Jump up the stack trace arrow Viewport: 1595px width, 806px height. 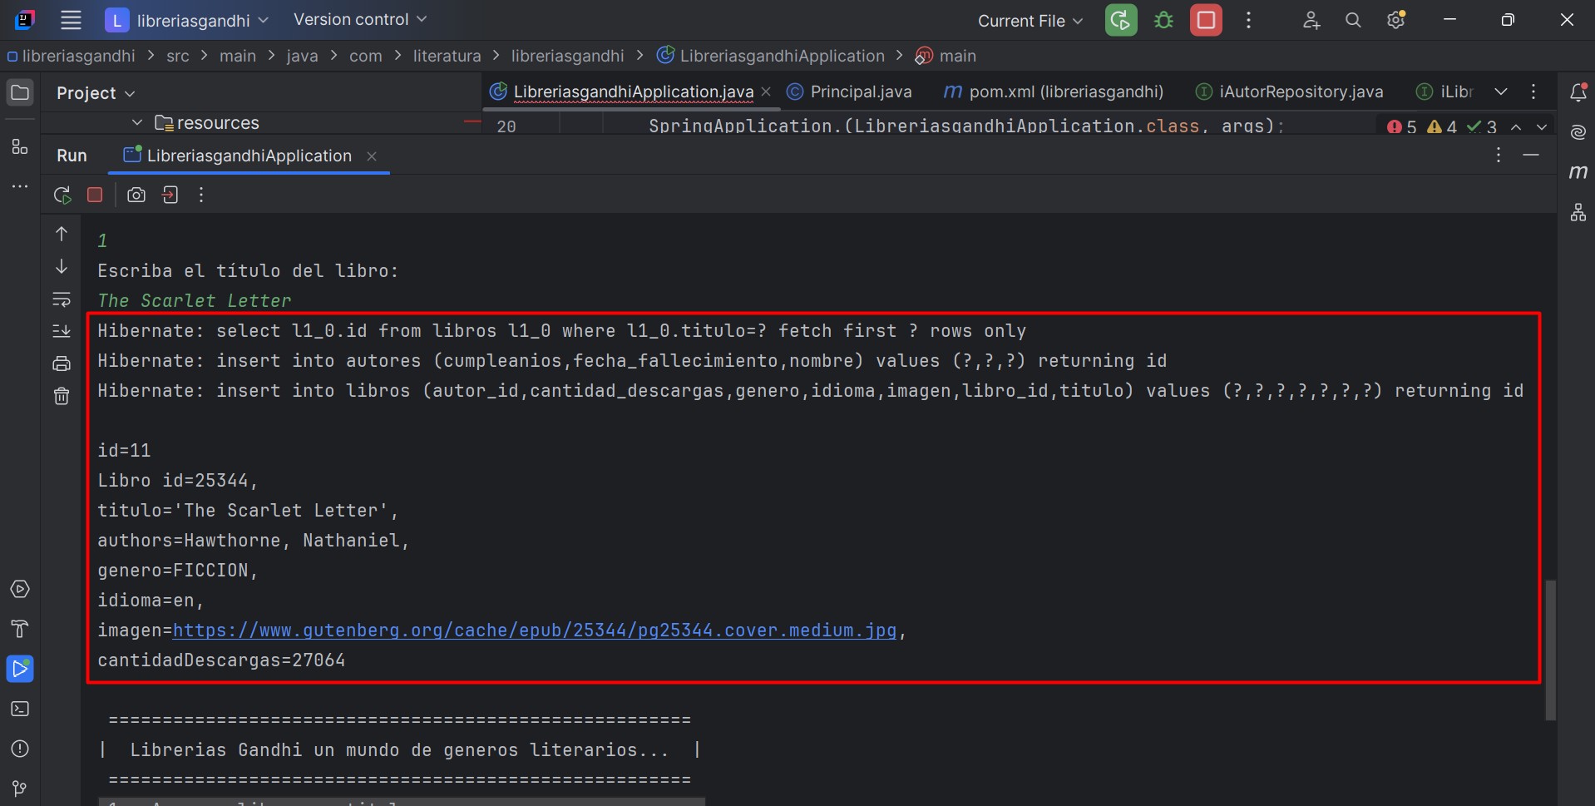(x=62, y=234)
